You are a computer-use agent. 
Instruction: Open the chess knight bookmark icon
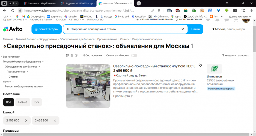(x=97, y=16)
